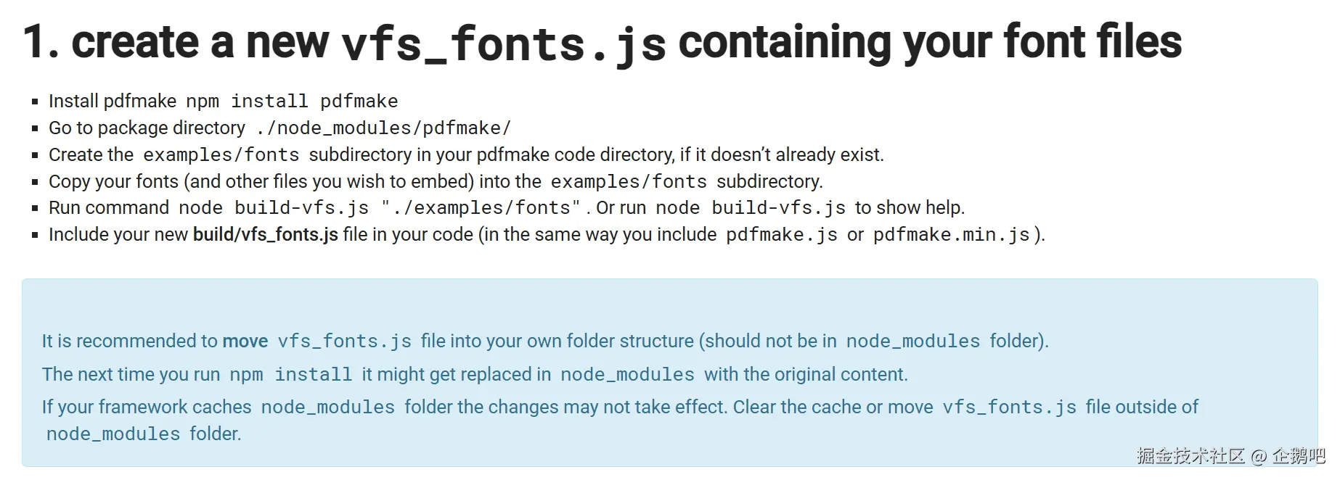
Task: Click 'npm install' in the blue note
Action: pyautogui.click(x=290, y=375)
